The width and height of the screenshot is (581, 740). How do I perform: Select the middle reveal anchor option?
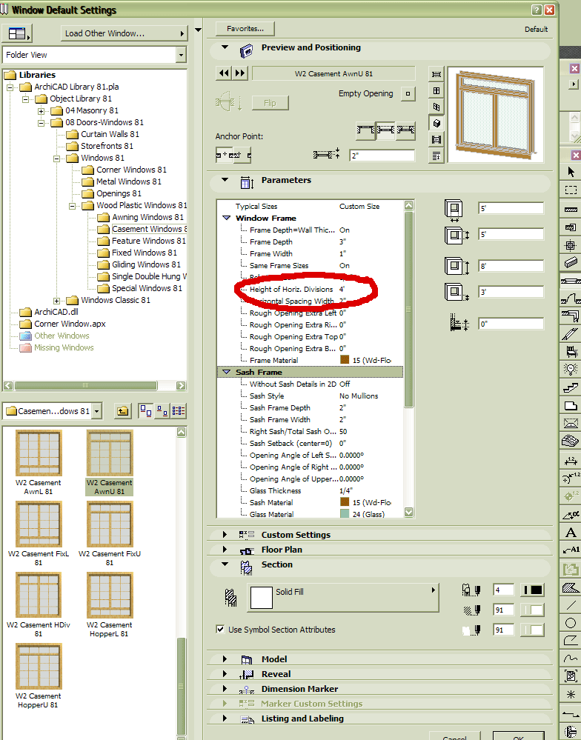[x=385, y=130]
